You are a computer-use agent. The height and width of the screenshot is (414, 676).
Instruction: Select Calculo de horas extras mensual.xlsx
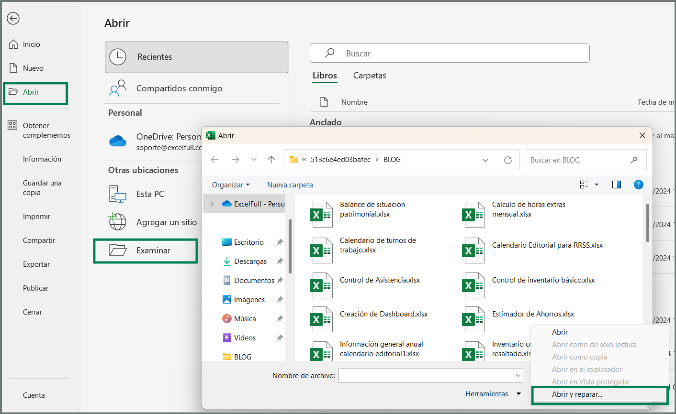pos(514,215)
